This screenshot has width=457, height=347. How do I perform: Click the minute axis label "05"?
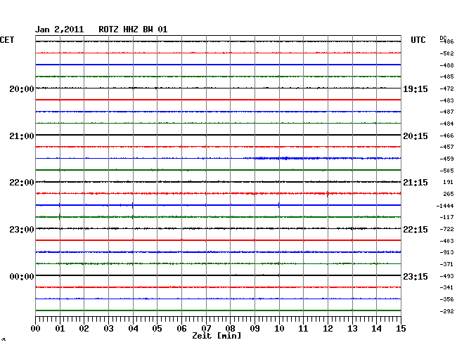[157, 329]
